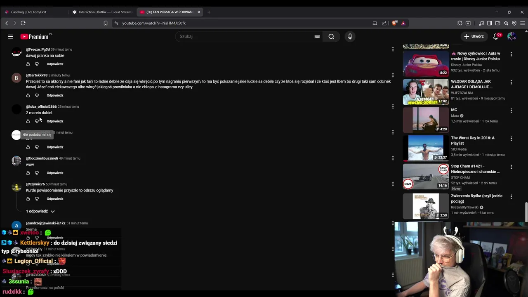The width and height of the screenshot is (528, 297).
Task: Go back in browser history
Action: pos(7,23)
